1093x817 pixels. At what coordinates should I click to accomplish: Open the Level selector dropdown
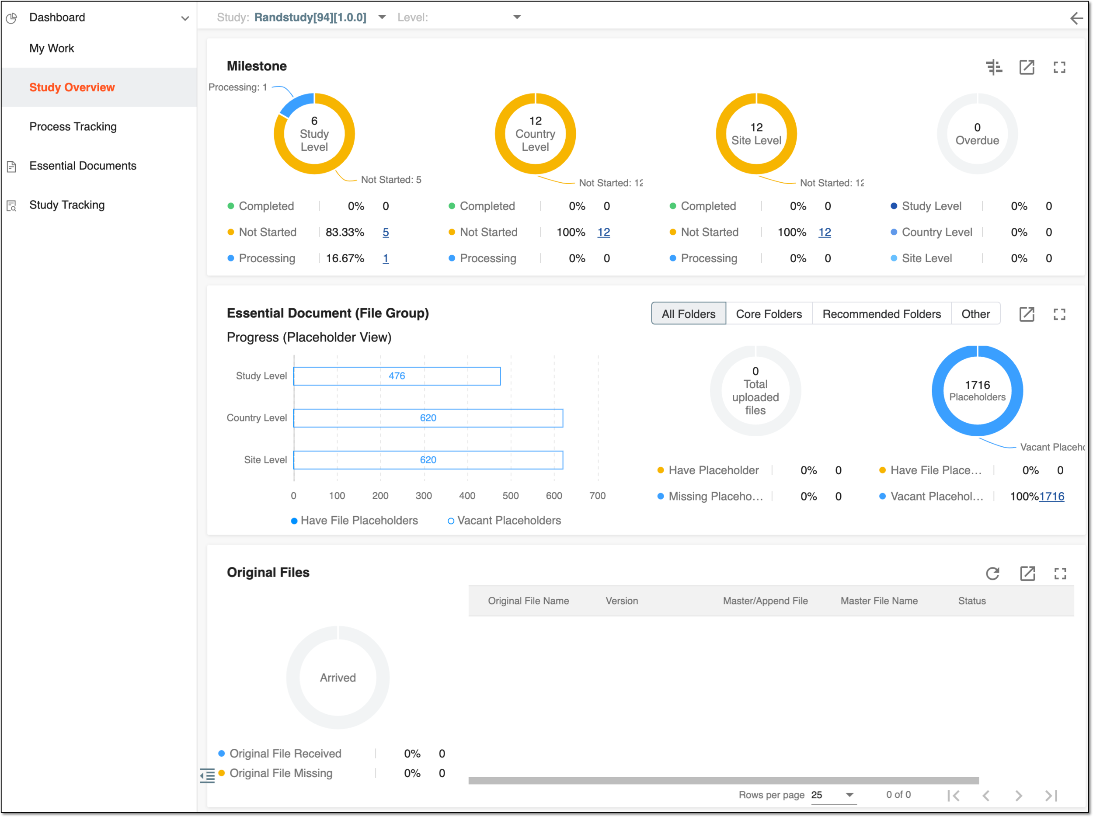click(x=517, y=17)
